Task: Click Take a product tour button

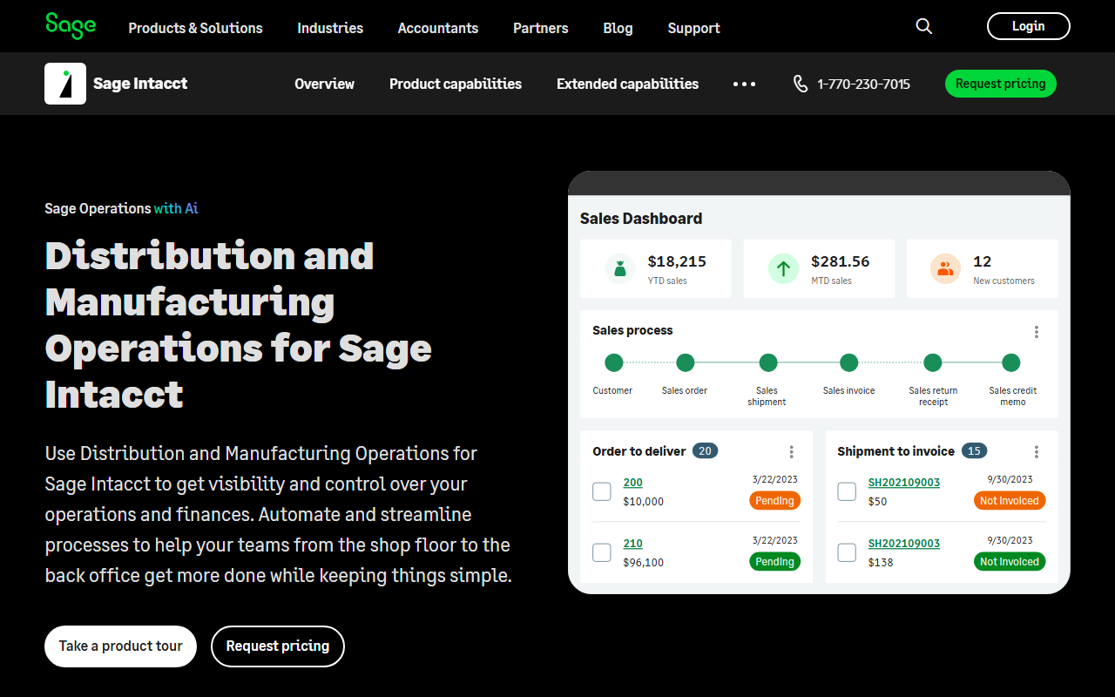Action: point(120,646)
